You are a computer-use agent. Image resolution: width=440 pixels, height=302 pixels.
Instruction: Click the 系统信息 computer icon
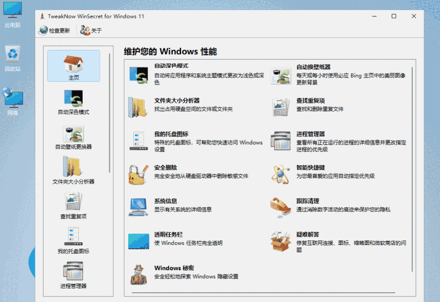coord(139,207)
